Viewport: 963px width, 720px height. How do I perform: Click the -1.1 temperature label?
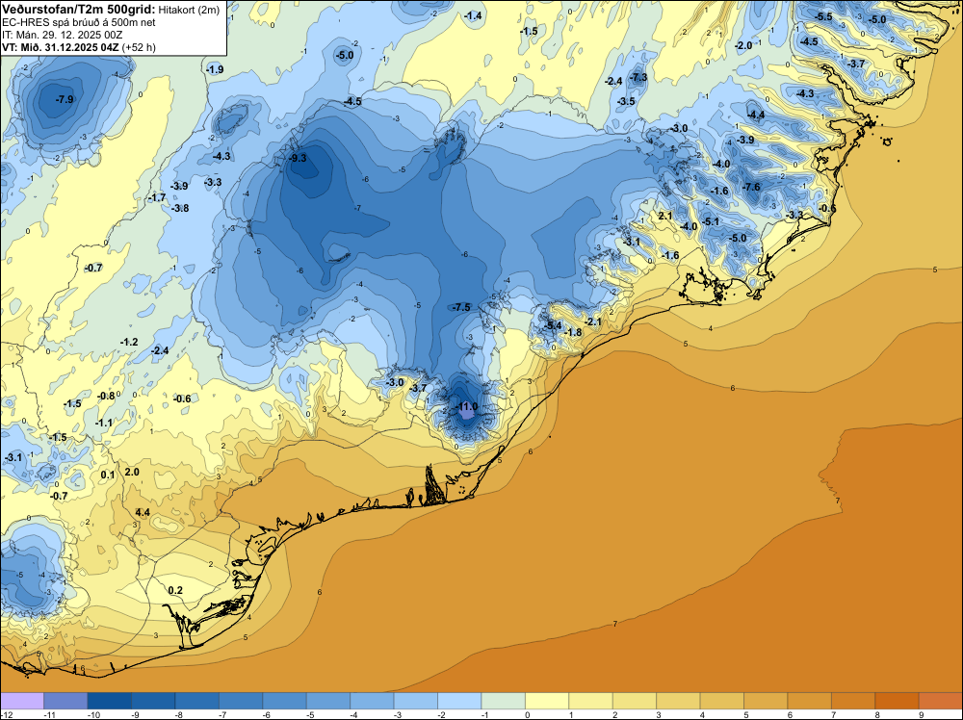104,423
